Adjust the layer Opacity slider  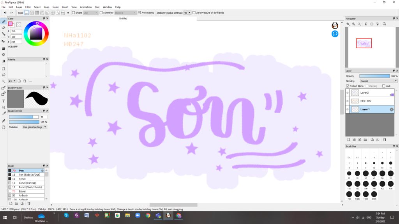tap(374, 76)
